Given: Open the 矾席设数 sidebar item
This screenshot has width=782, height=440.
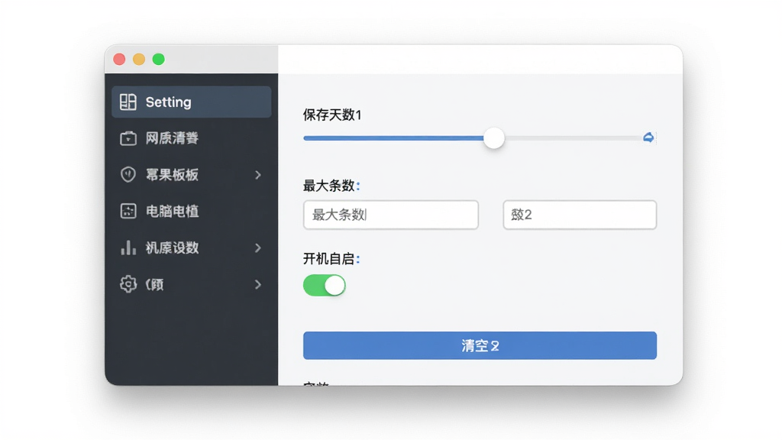Looking at the screenshot, I should [192, 247].
